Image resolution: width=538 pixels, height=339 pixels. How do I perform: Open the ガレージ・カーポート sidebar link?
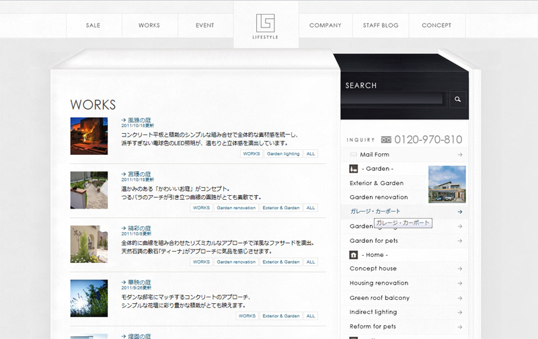point(375,211)
